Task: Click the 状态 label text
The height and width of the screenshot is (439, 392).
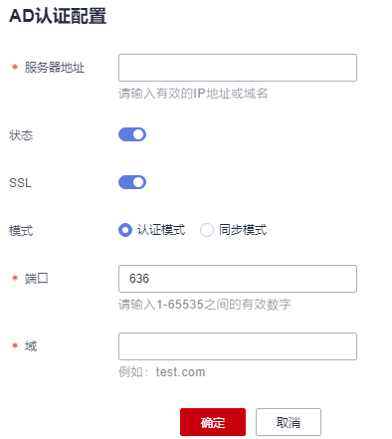Action: [x=21, y=135]
